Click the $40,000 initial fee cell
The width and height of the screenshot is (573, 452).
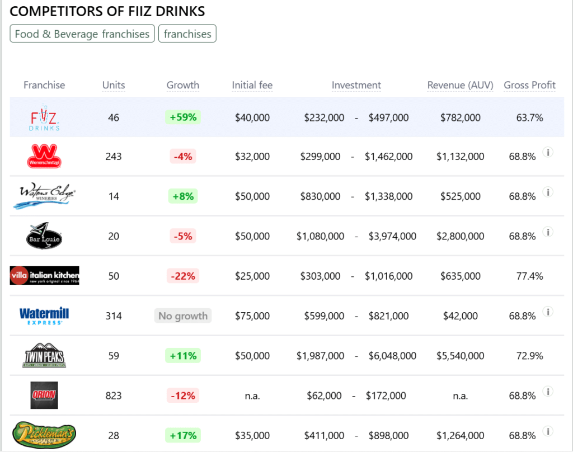[x=252, y=117]
